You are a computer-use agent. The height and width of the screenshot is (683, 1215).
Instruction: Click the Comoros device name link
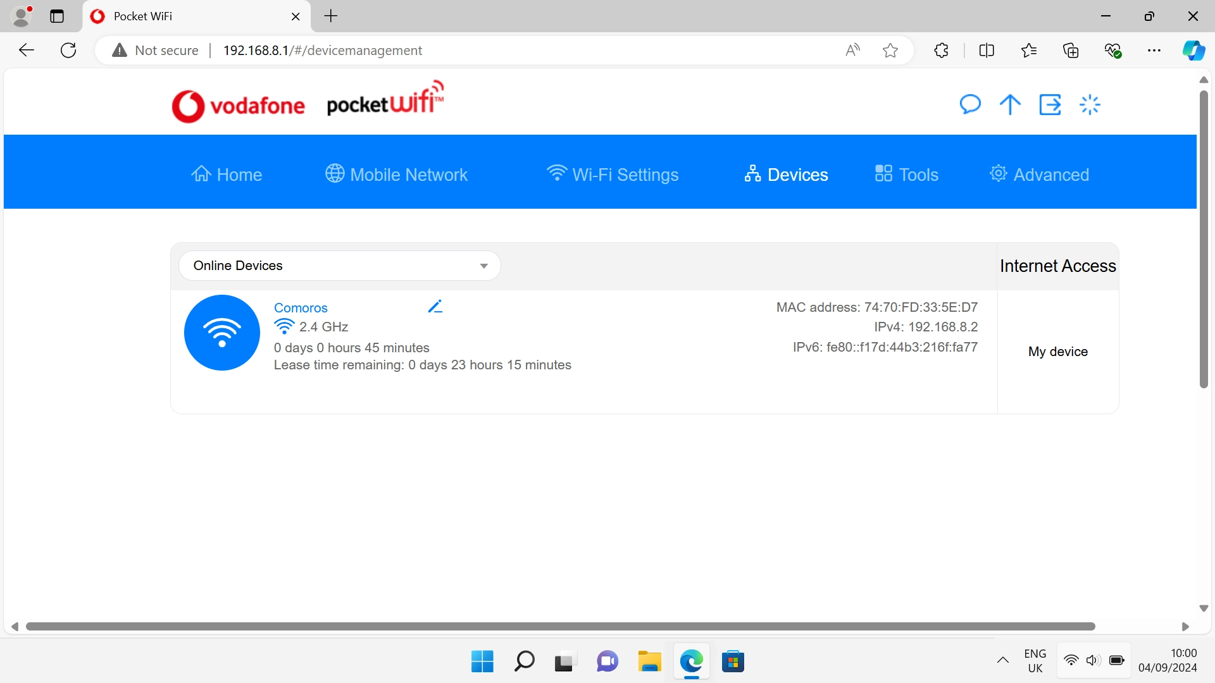tap(301, 308)
